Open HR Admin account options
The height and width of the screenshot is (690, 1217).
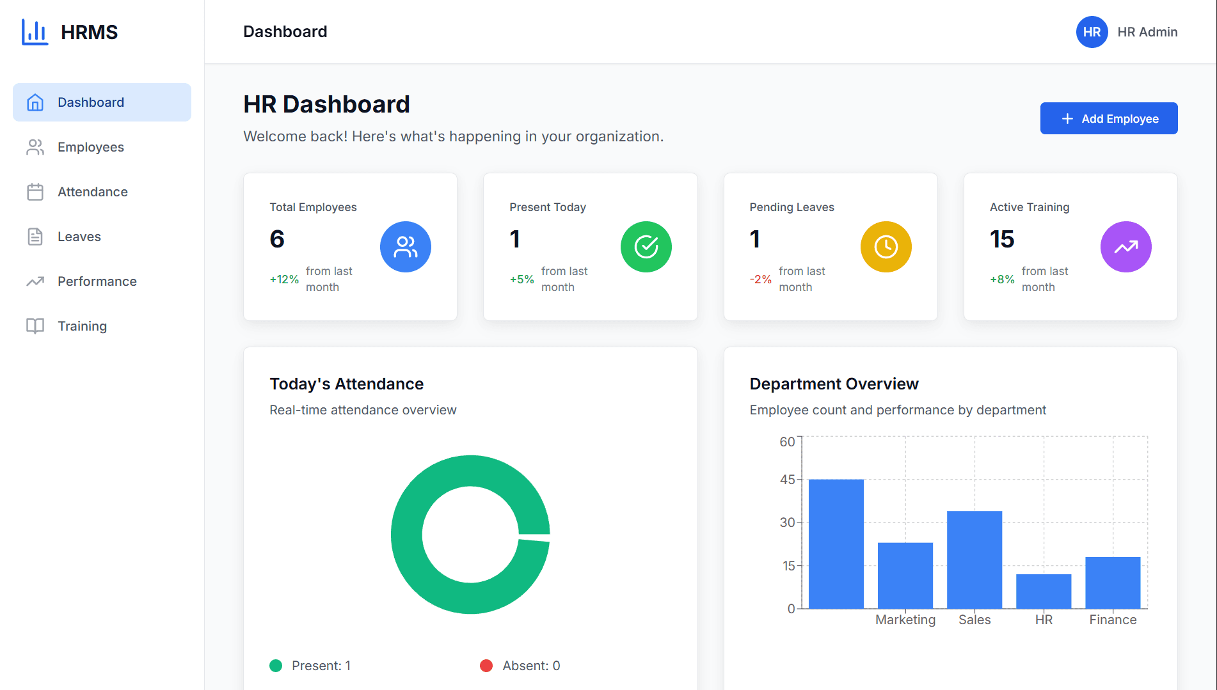pyautogui.click(x=1147, y=31)
